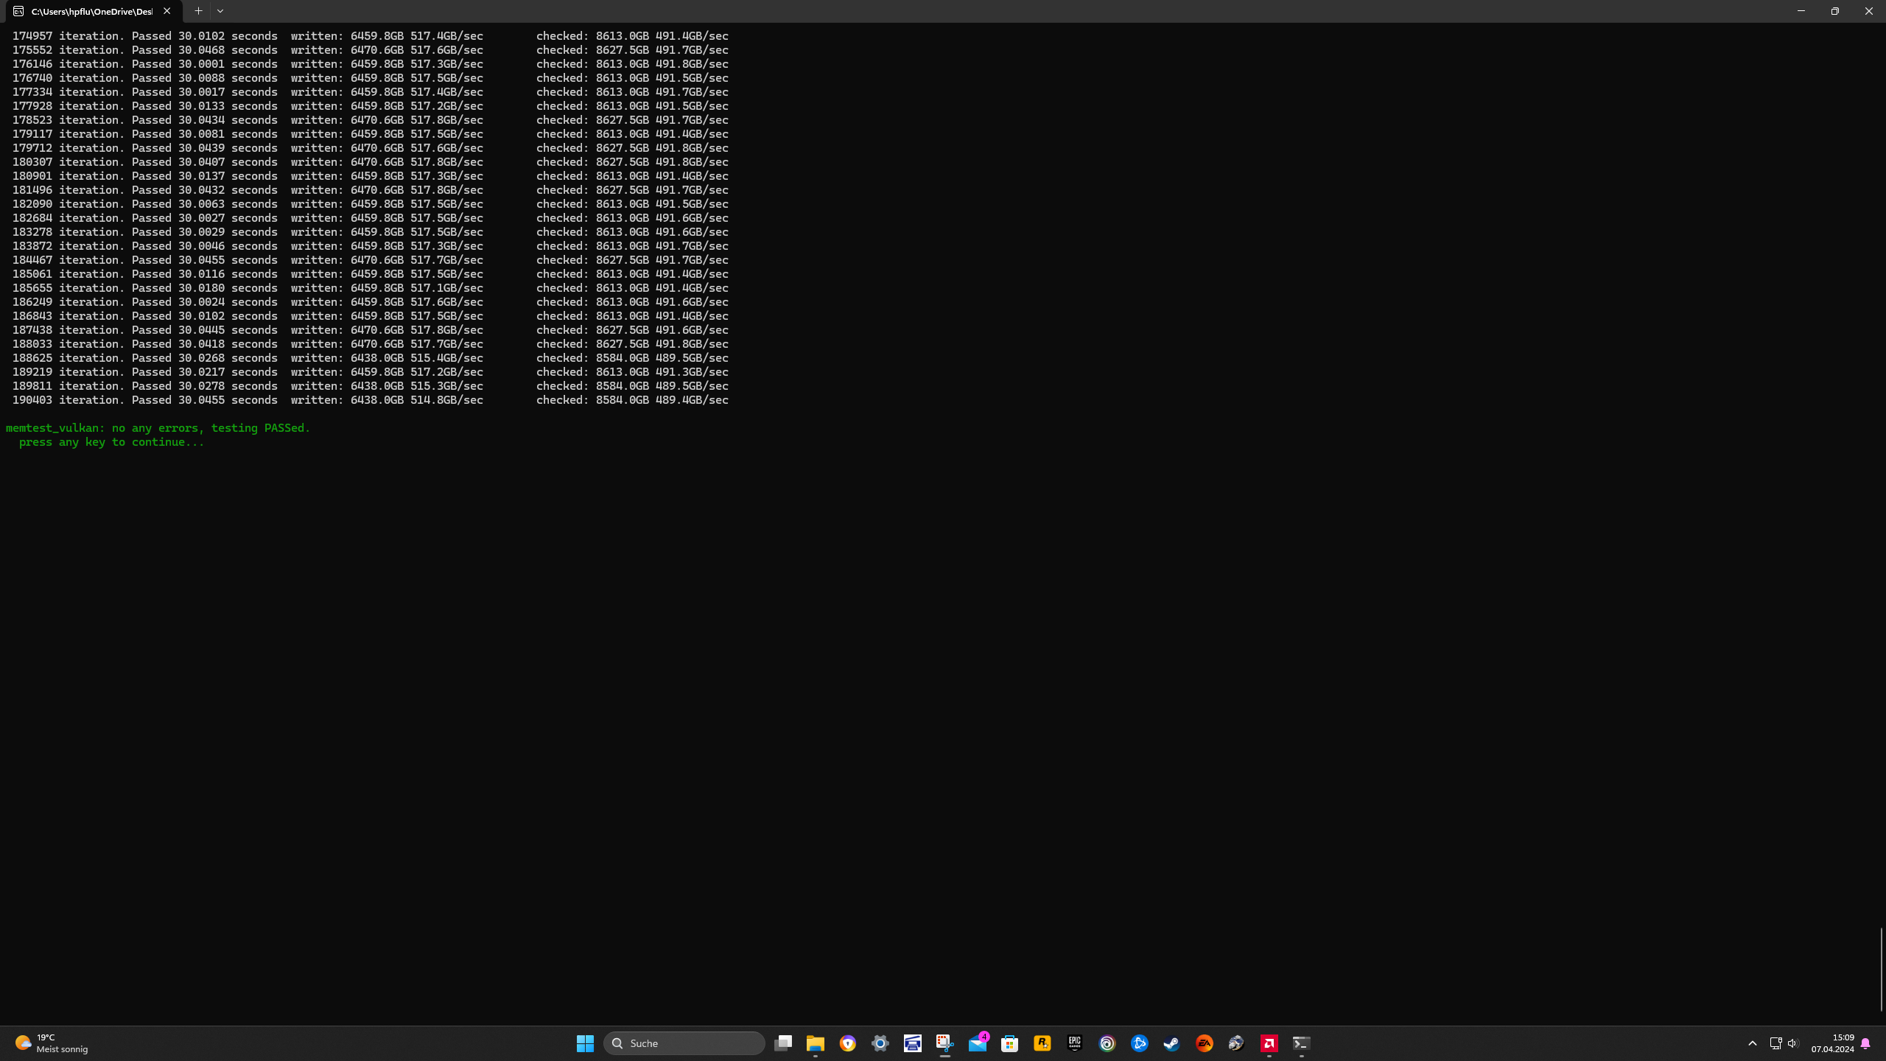This screenshot has height=1061, width=1886.
Task: Open Ubisoft Connect from taskbar
Action: click(1107, 1043)
